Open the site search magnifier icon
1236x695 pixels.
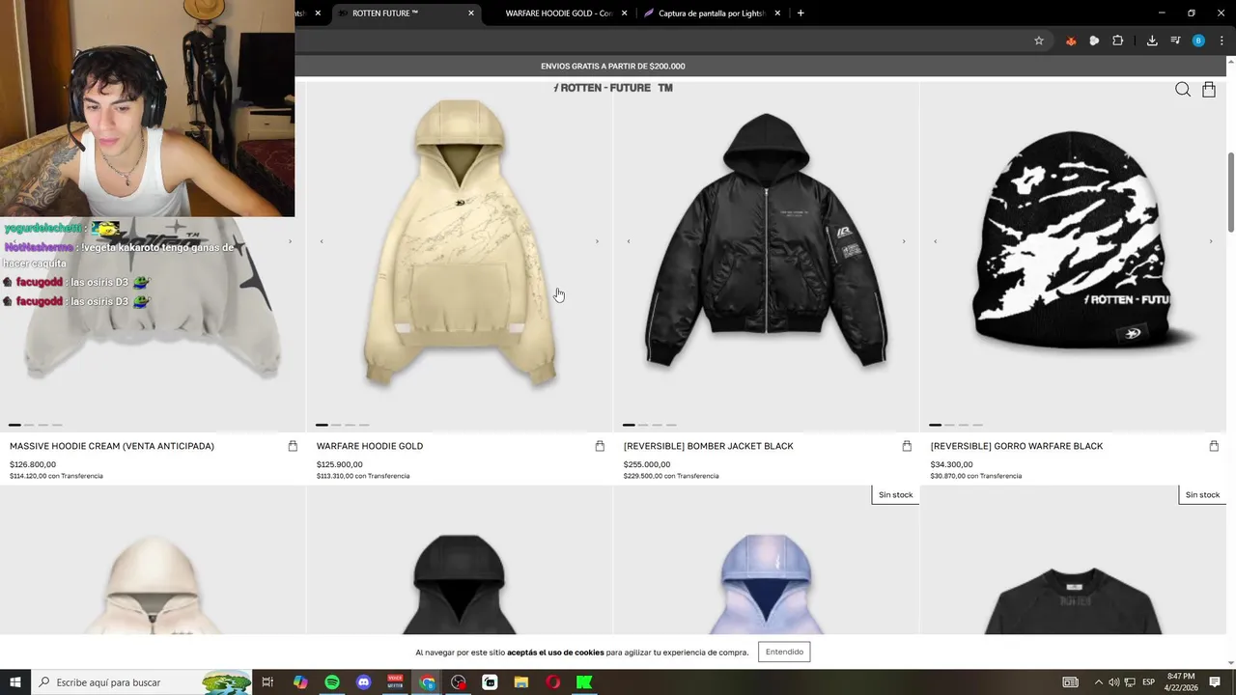click(x=1183, y=90)
